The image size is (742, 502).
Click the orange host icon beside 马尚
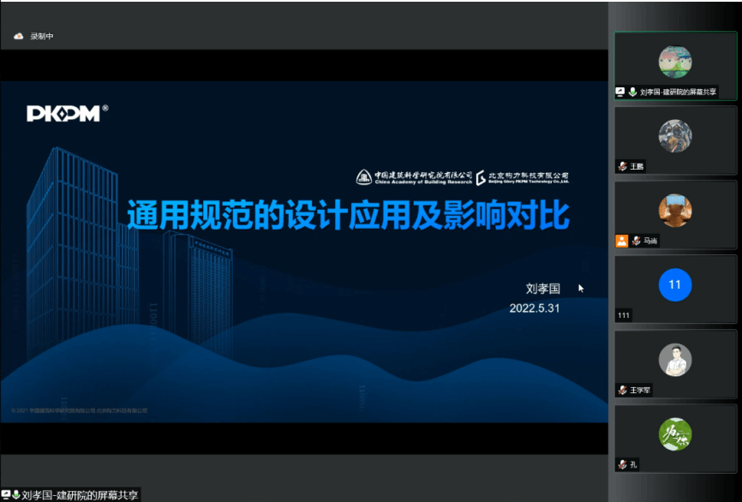click(x=621, y=241)
